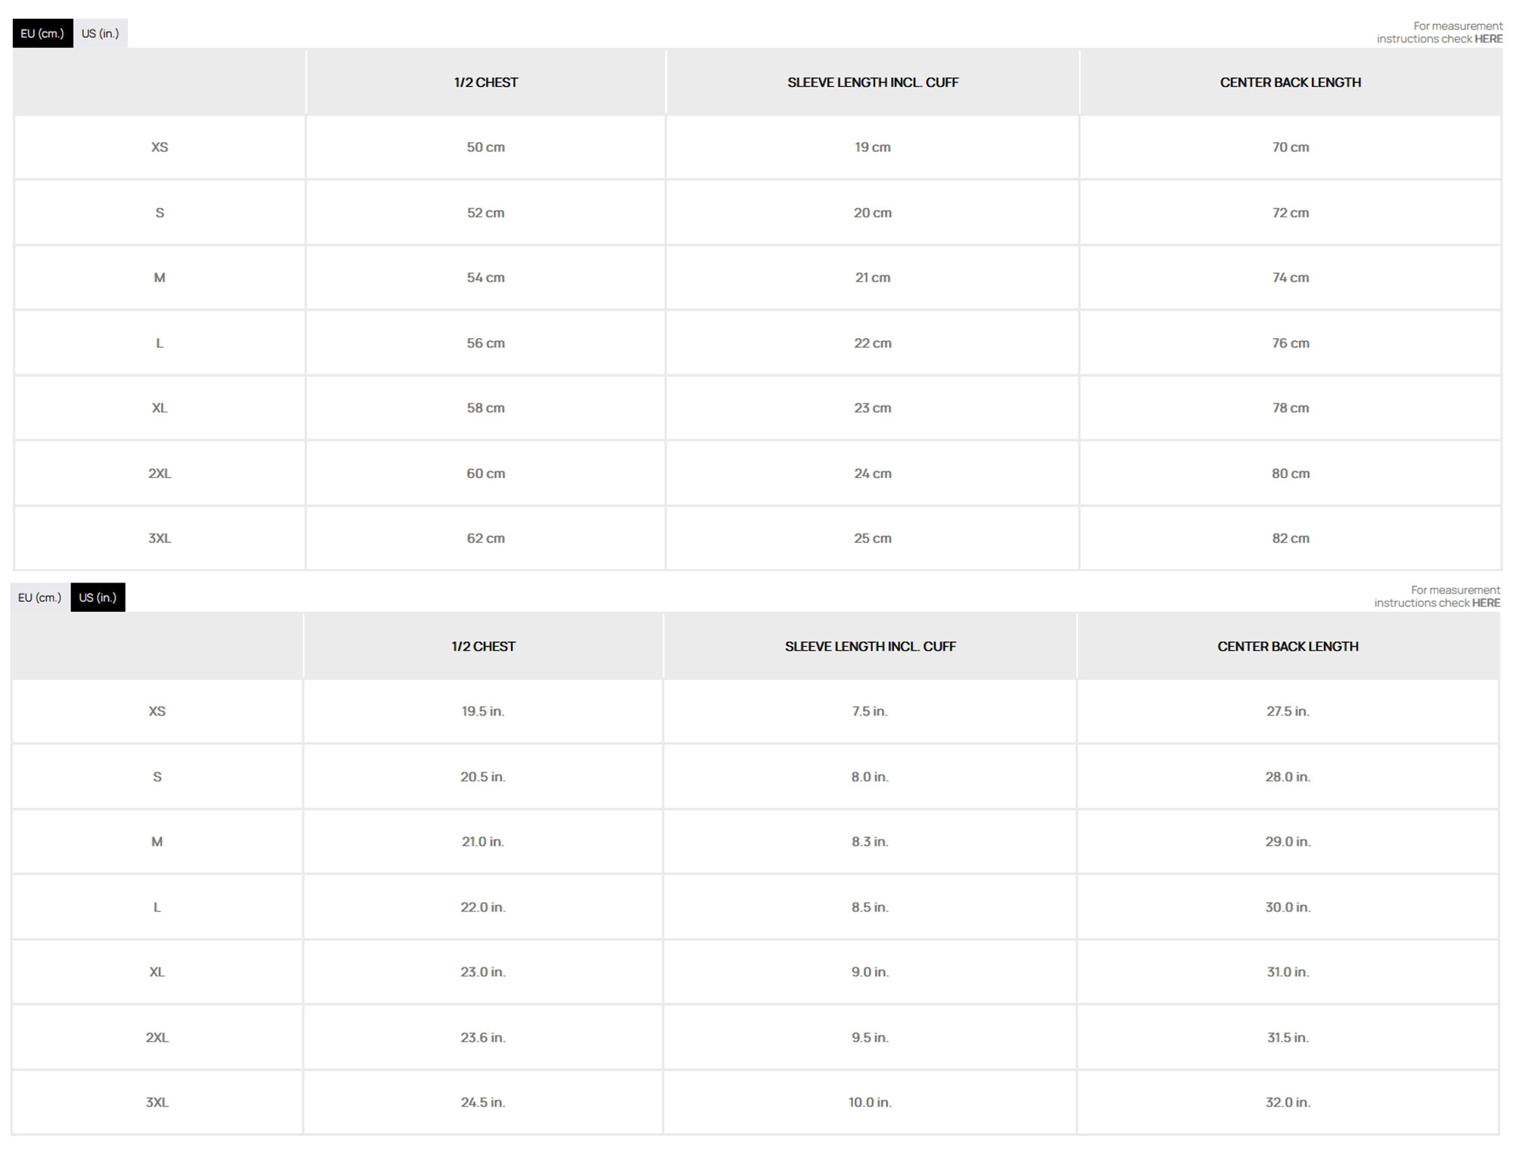Select the 8.3 in. sleeve length cell
1514x1152 pixels.
click(870, 842)
